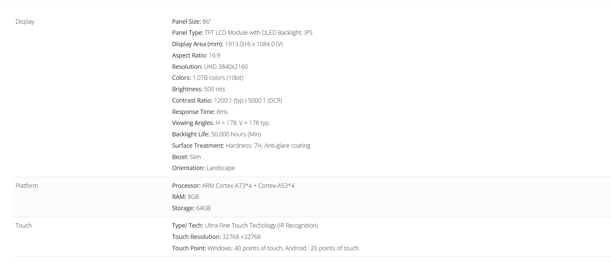
Task: Click the Orientation Landscape entry
Action: 203,168
